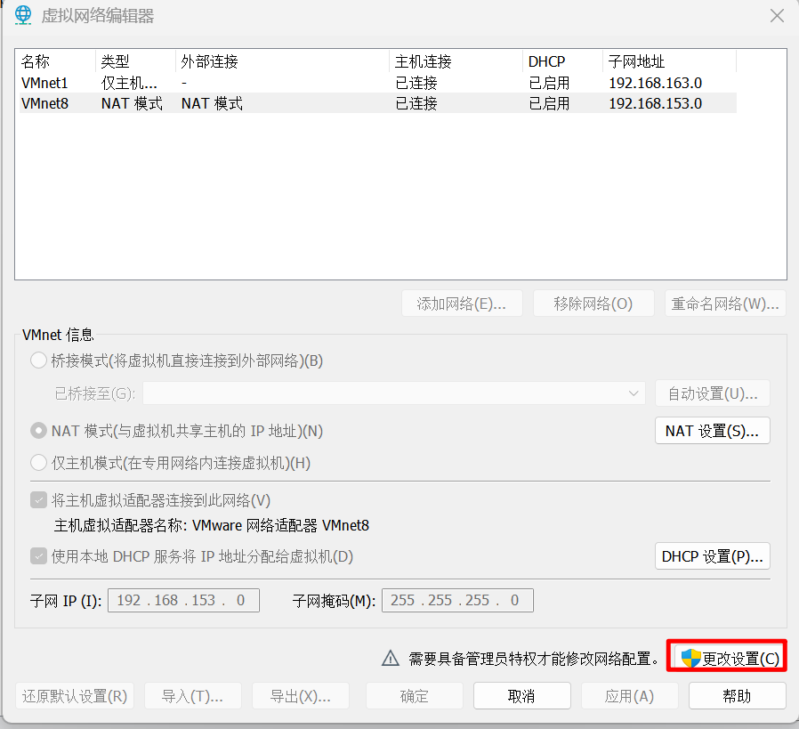The width and height of the screenshot is (799, 729).
Task: Select the VMnet1 row
Action: [x=377, y=83]
